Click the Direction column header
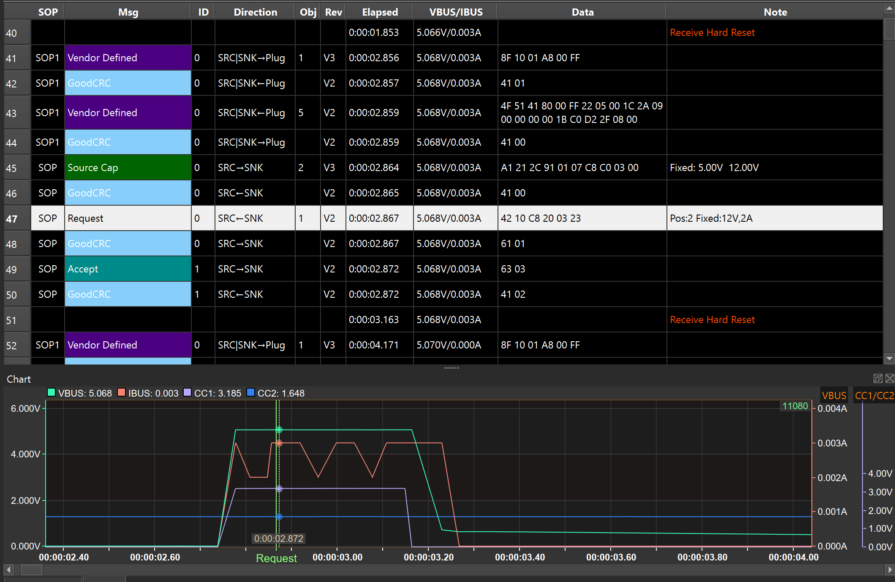The height and width of the screenshot is (582, 895). click(255, 12)
